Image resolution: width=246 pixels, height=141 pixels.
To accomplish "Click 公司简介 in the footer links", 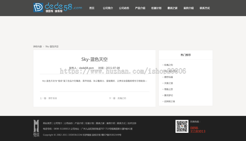I will [x=58, y=123].
